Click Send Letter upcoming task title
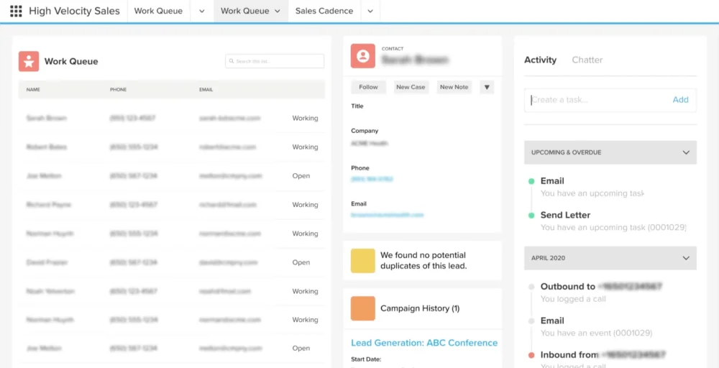 (x=565, y=216)
